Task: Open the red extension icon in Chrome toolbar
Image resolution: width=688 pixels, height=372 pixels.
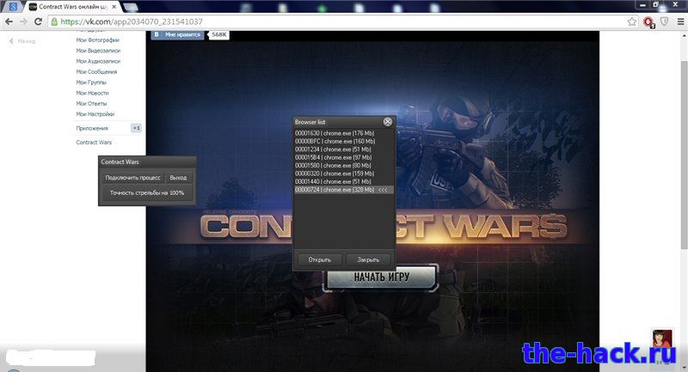Action: [x=648, y=22]
